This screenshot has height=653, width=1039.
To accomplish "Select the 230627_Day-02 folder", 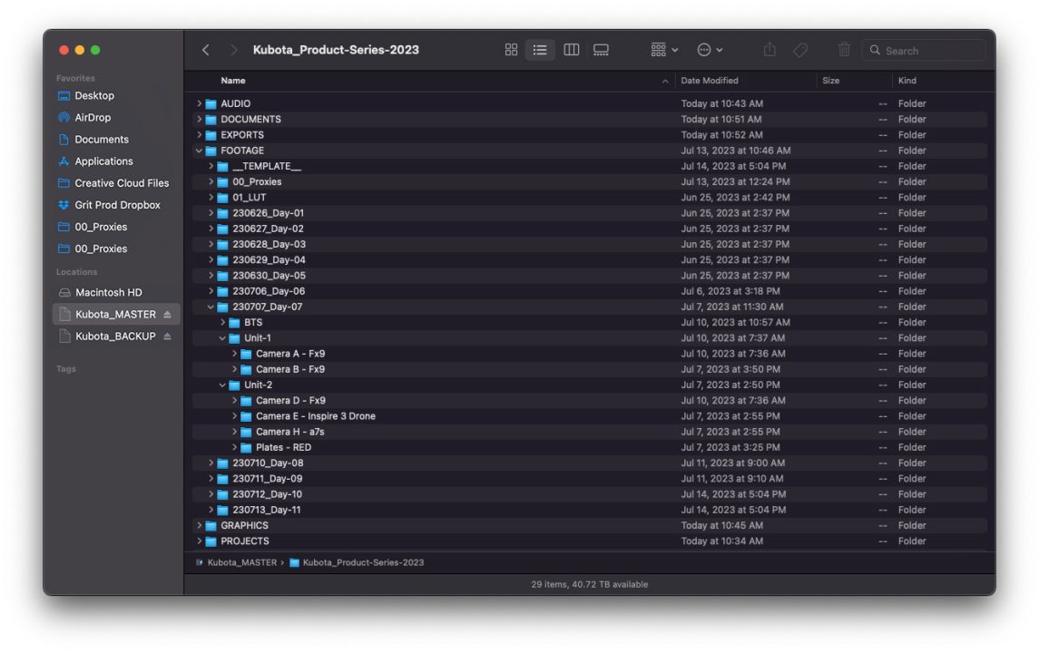I will [x=590, y=229].
